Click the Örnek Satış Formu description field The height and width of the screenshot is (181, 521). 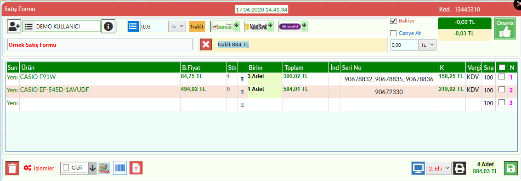pos(100,45)
